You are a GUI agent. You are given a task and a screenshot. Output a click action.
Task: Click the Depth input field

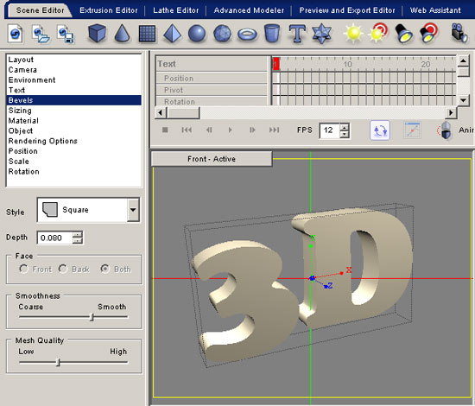[55, 238]
